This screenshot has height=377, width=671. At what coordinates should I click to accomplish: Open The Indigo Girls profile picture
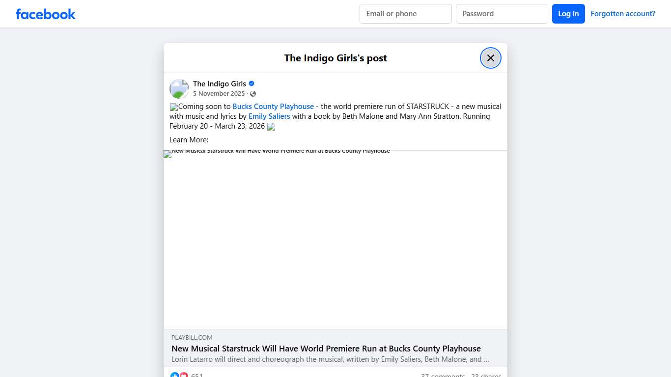tap(179, 89)
